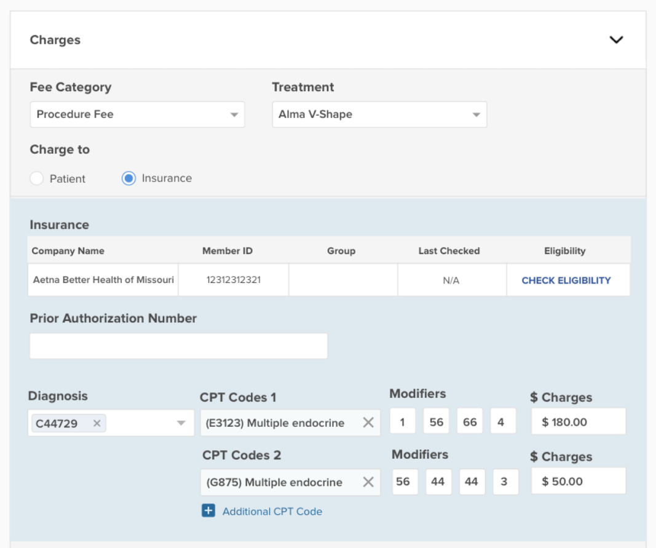
Task: Focus the Prior Authorization Number field
Action: (x=179, y=346)
